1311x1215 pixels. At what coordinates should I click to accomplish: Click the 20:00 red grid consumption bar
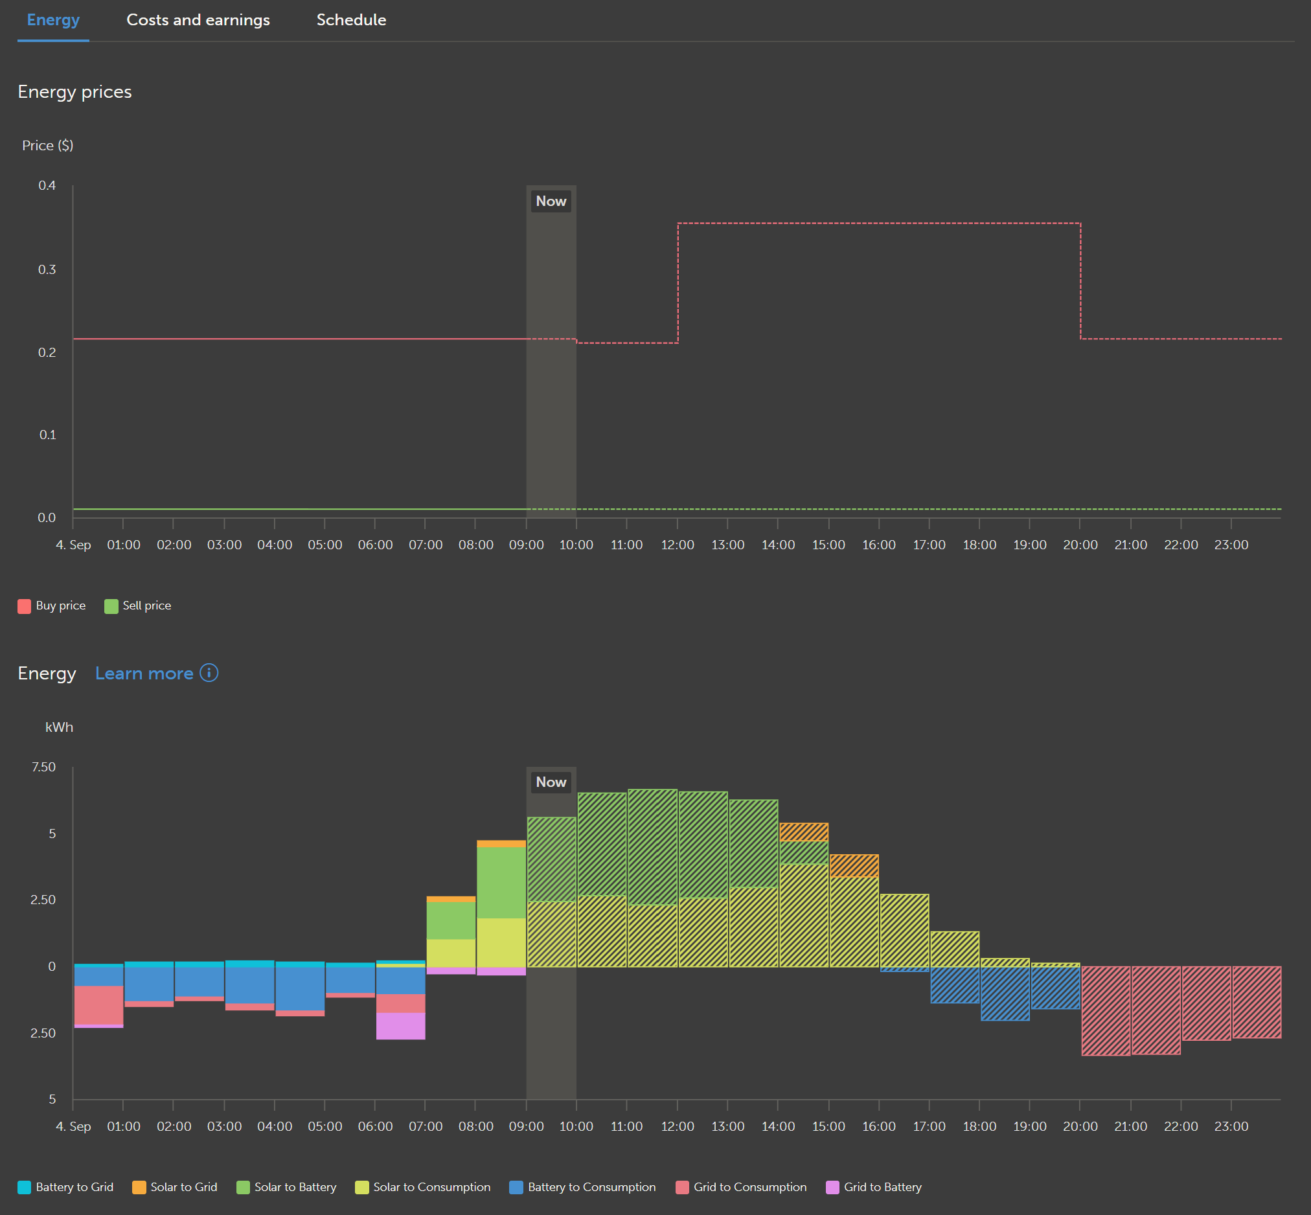(x=1105, y=1010)
